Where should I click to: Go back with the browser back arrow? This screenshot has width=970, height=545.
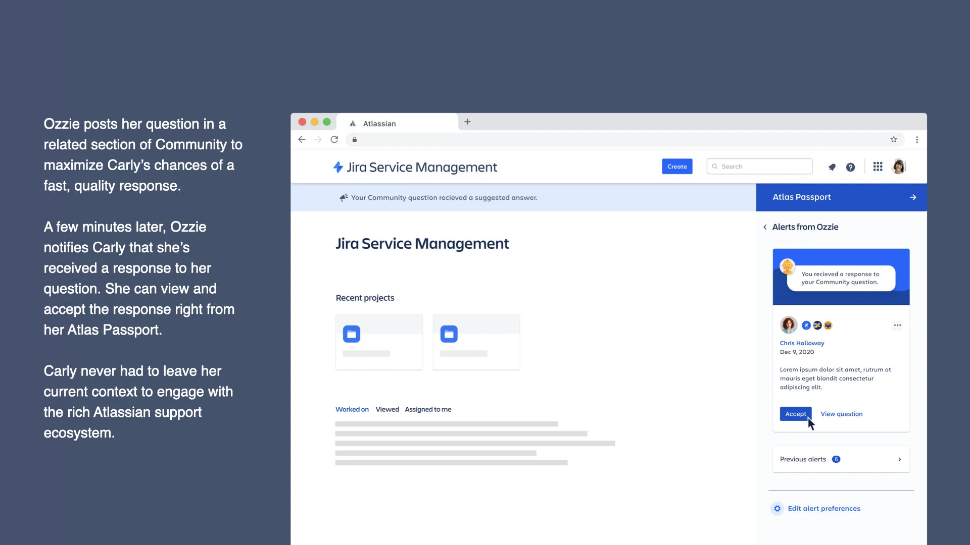coord(302,140)
